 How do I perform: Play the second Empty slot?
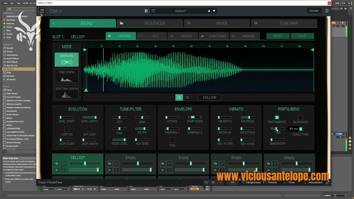(x=110, y=170)
